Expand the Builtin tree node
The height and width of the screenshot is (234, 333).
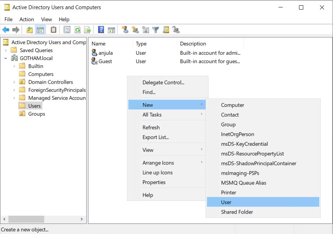coord(14,66)
